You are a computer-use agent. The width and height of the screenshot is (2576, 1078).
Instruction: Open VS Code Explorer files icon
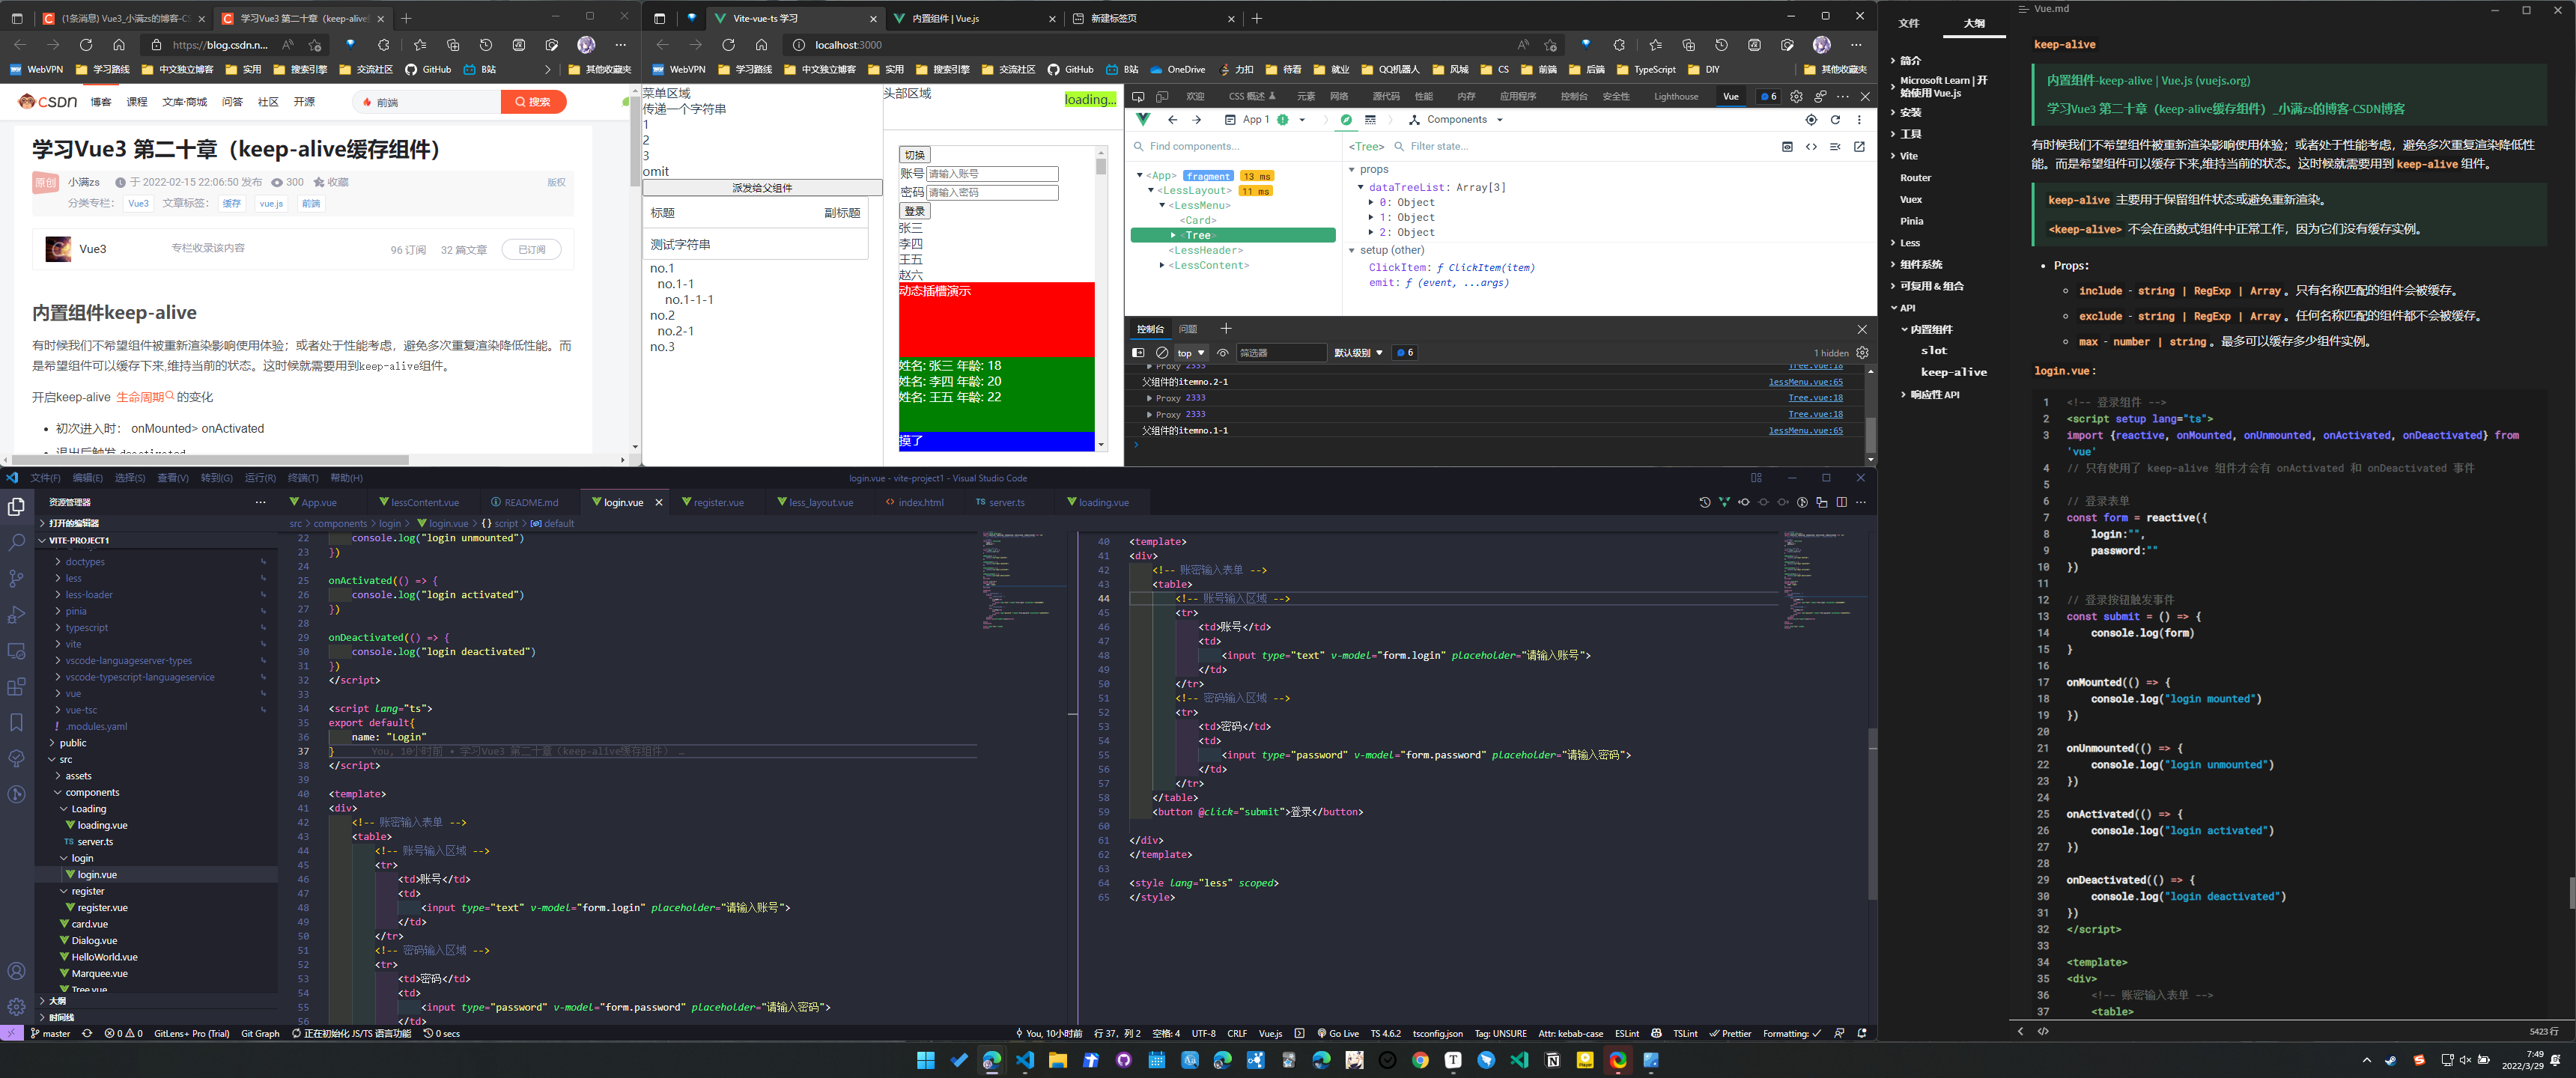click(x=16, y=507)
